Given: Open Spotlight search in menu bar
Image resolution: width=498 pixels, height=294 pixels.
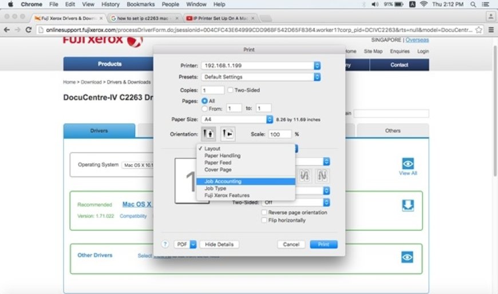Looking at the screenshot, I should pos(473,4).
